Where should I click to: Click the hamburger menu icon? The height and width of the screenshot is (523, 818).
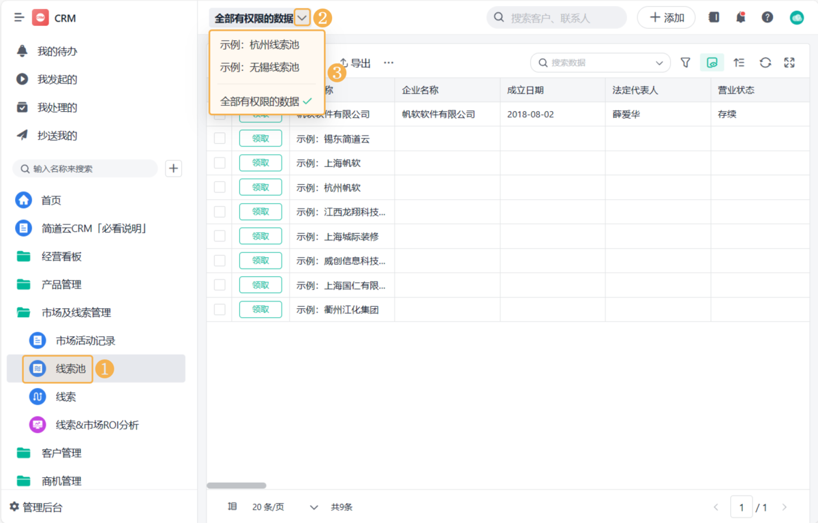[x=19, y=18]
